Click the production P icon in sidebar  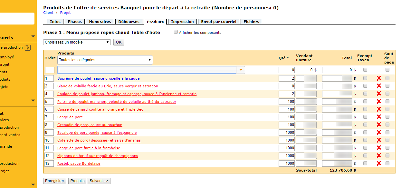pos(28,48)
